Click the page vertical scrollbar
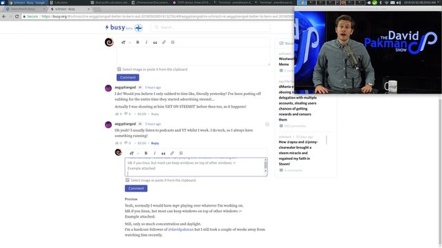The width and height of the screenshot is (442, 248). [440, 169]
